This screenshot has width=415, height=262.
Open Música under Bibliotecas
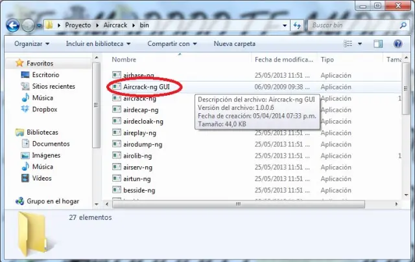pyautogui.click(x=43, y=167)
